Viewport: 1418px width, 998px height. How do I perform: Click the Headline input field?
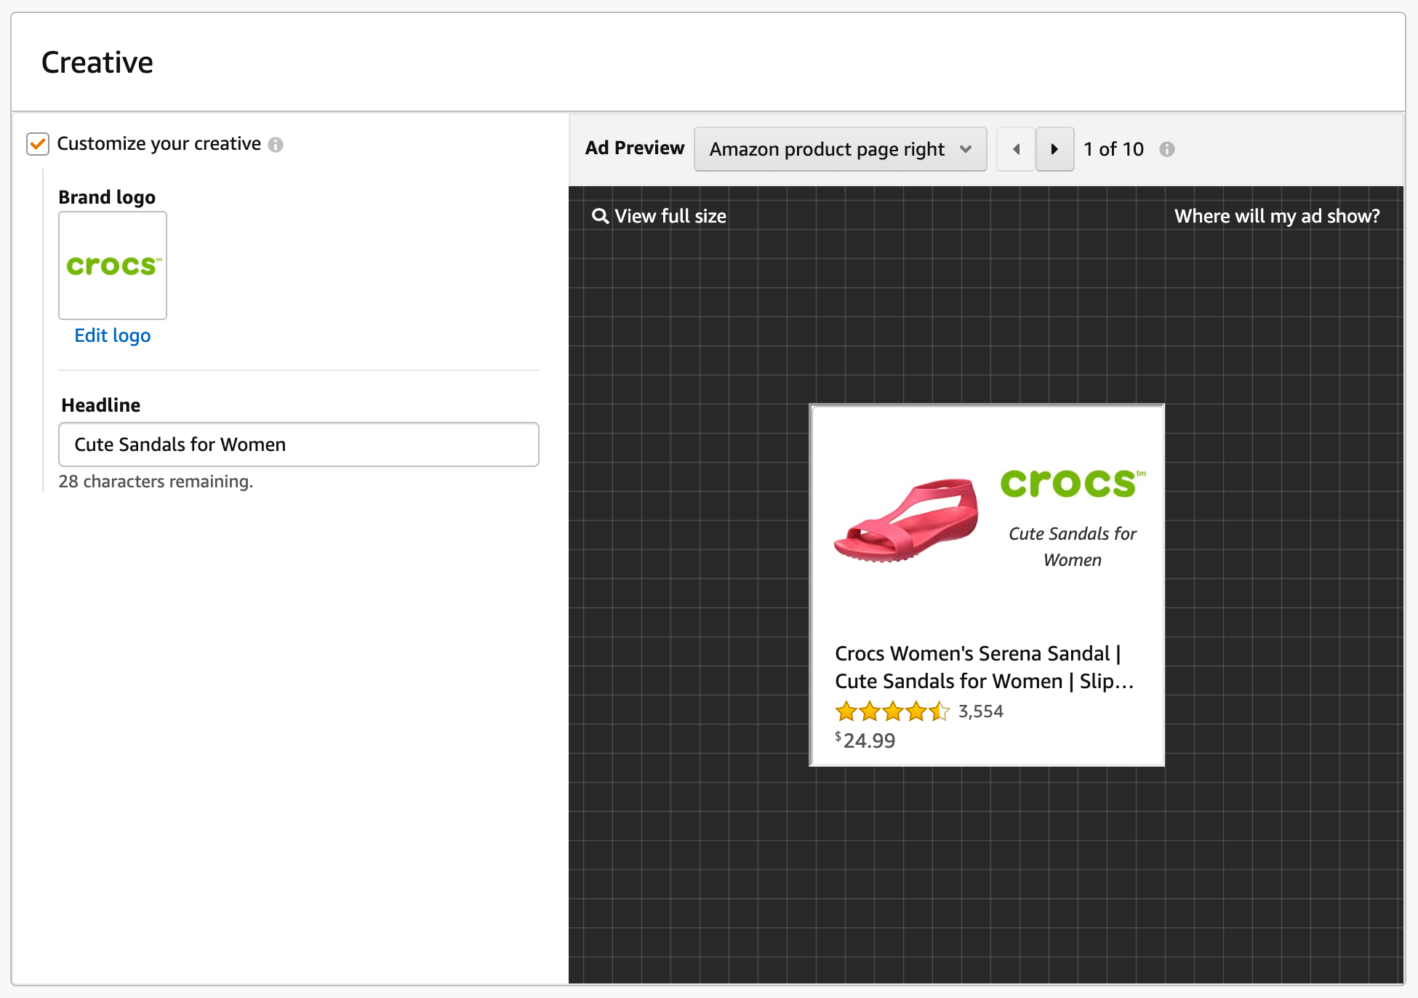click(298, 444)
